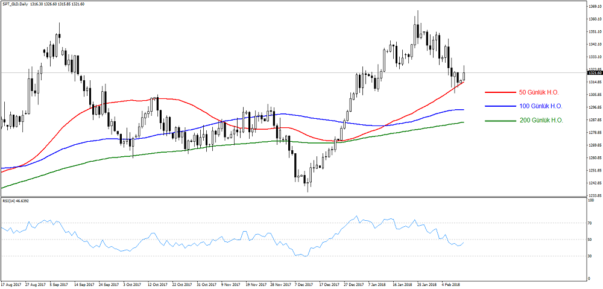Click the 16 Jan 2018 date label
The width and height of the screenshot is (603, 289).
[402, 284]
